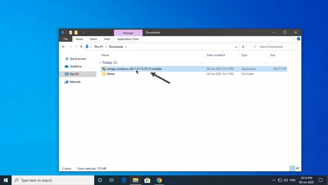Click the date 08-Jul-2020 10:11 PM
The width and height of the screenshot is (328, 185).
click(x=220, y=74)
